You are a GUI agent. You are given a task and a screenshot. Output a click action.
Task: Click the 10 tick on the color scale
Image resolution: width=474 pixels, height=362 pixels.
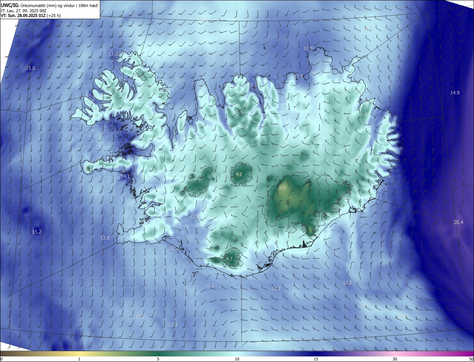pos(237,359)
